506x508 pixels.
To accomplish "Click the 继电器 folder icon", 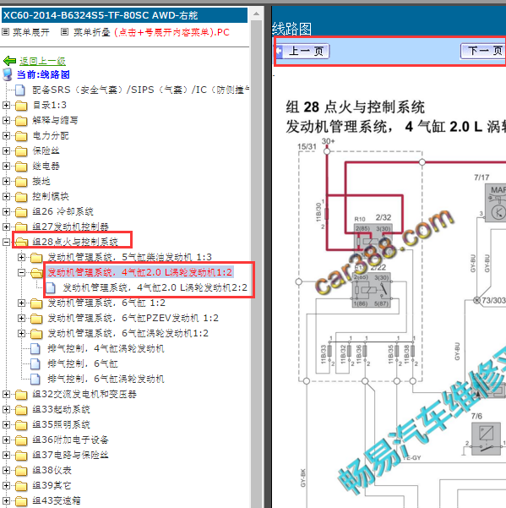I will point(21,167).
